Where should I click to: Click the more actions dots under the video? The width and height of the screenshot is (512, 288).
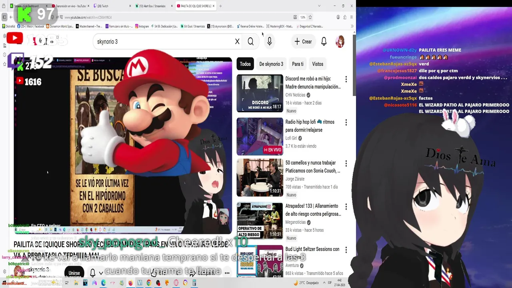coord(227,273)
